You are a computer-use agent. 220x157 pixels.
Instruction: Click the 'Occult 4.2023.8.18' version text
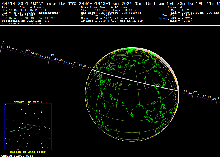[17, 156]
